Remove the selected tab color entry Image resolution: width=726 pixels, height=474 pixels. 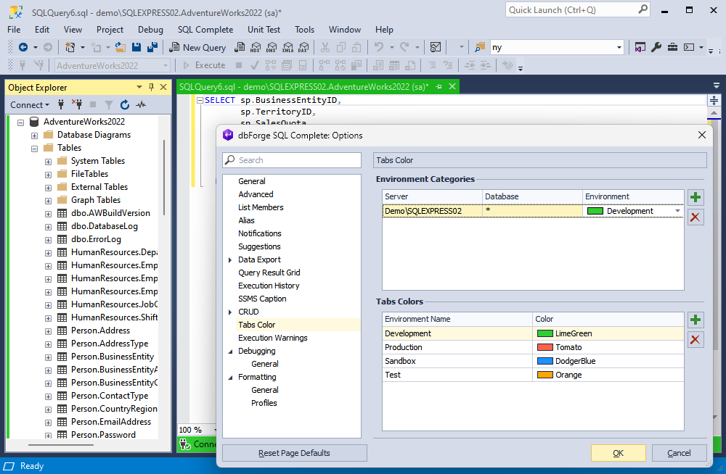pyautogui.click(x=696, y=340)
